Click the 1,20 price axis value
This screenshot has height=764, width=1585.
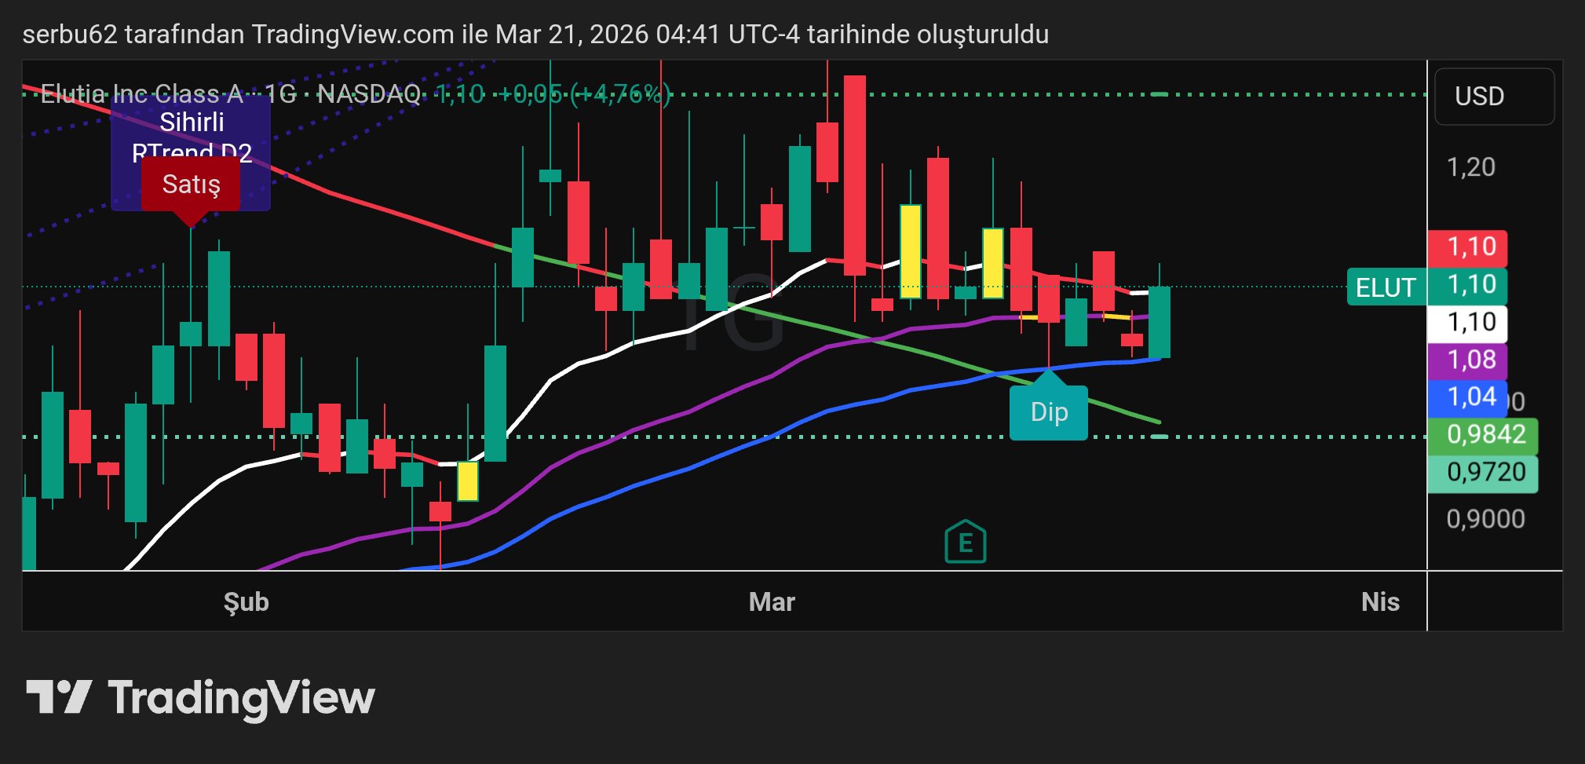1470,167
